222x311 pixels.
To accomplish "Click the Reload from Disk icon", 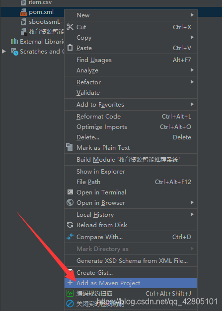I will 70,225.
